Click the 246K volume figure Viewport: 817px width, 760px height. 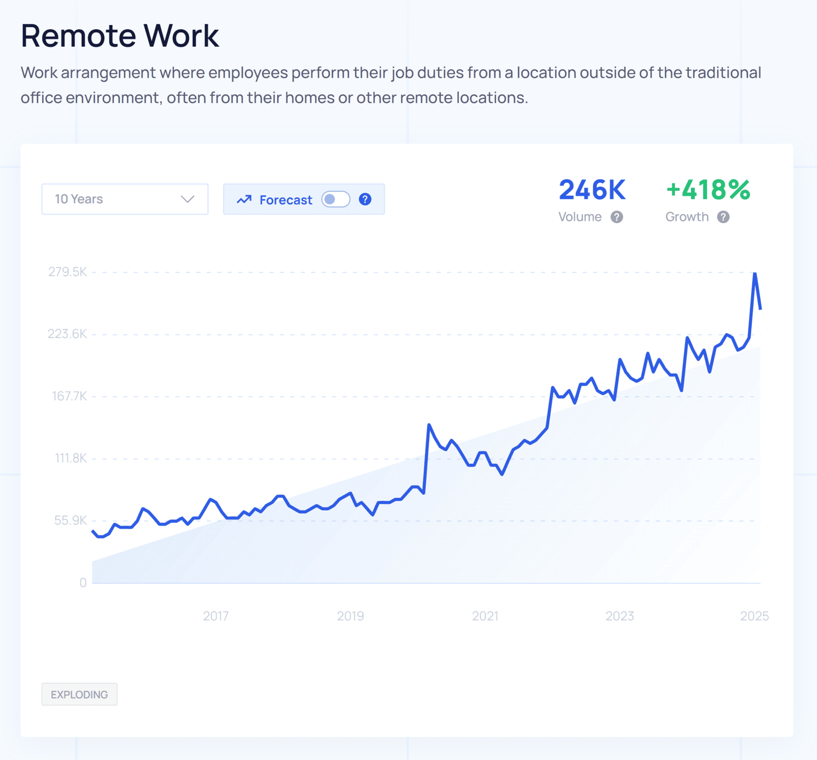pyautogui.click(x=592, y=190)
